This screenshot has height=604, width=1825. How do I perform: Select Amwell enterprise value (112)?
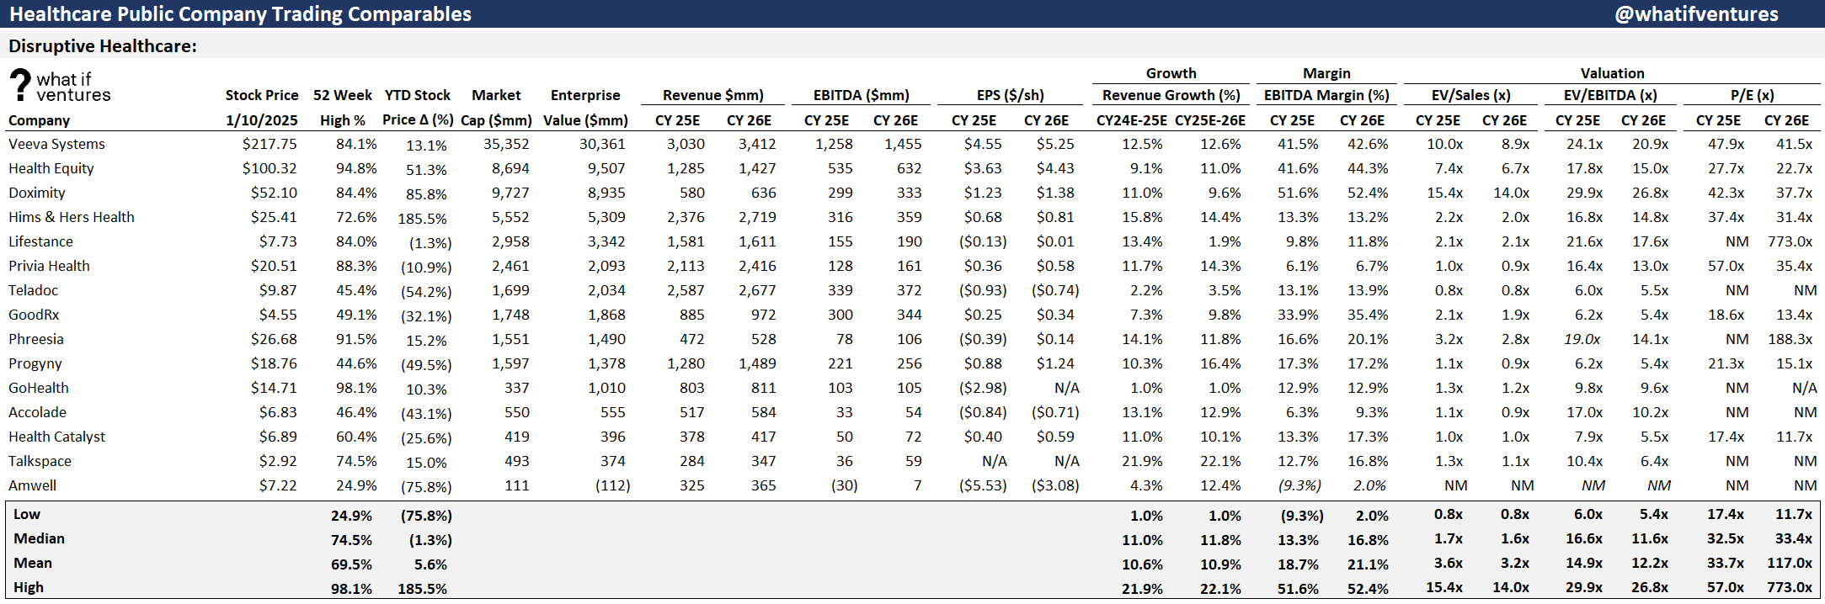click(x=612, y=485)
